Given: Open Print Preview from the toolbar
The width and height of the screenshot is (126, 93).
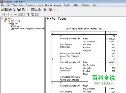Looking at the screenshot, I should 14,10.
